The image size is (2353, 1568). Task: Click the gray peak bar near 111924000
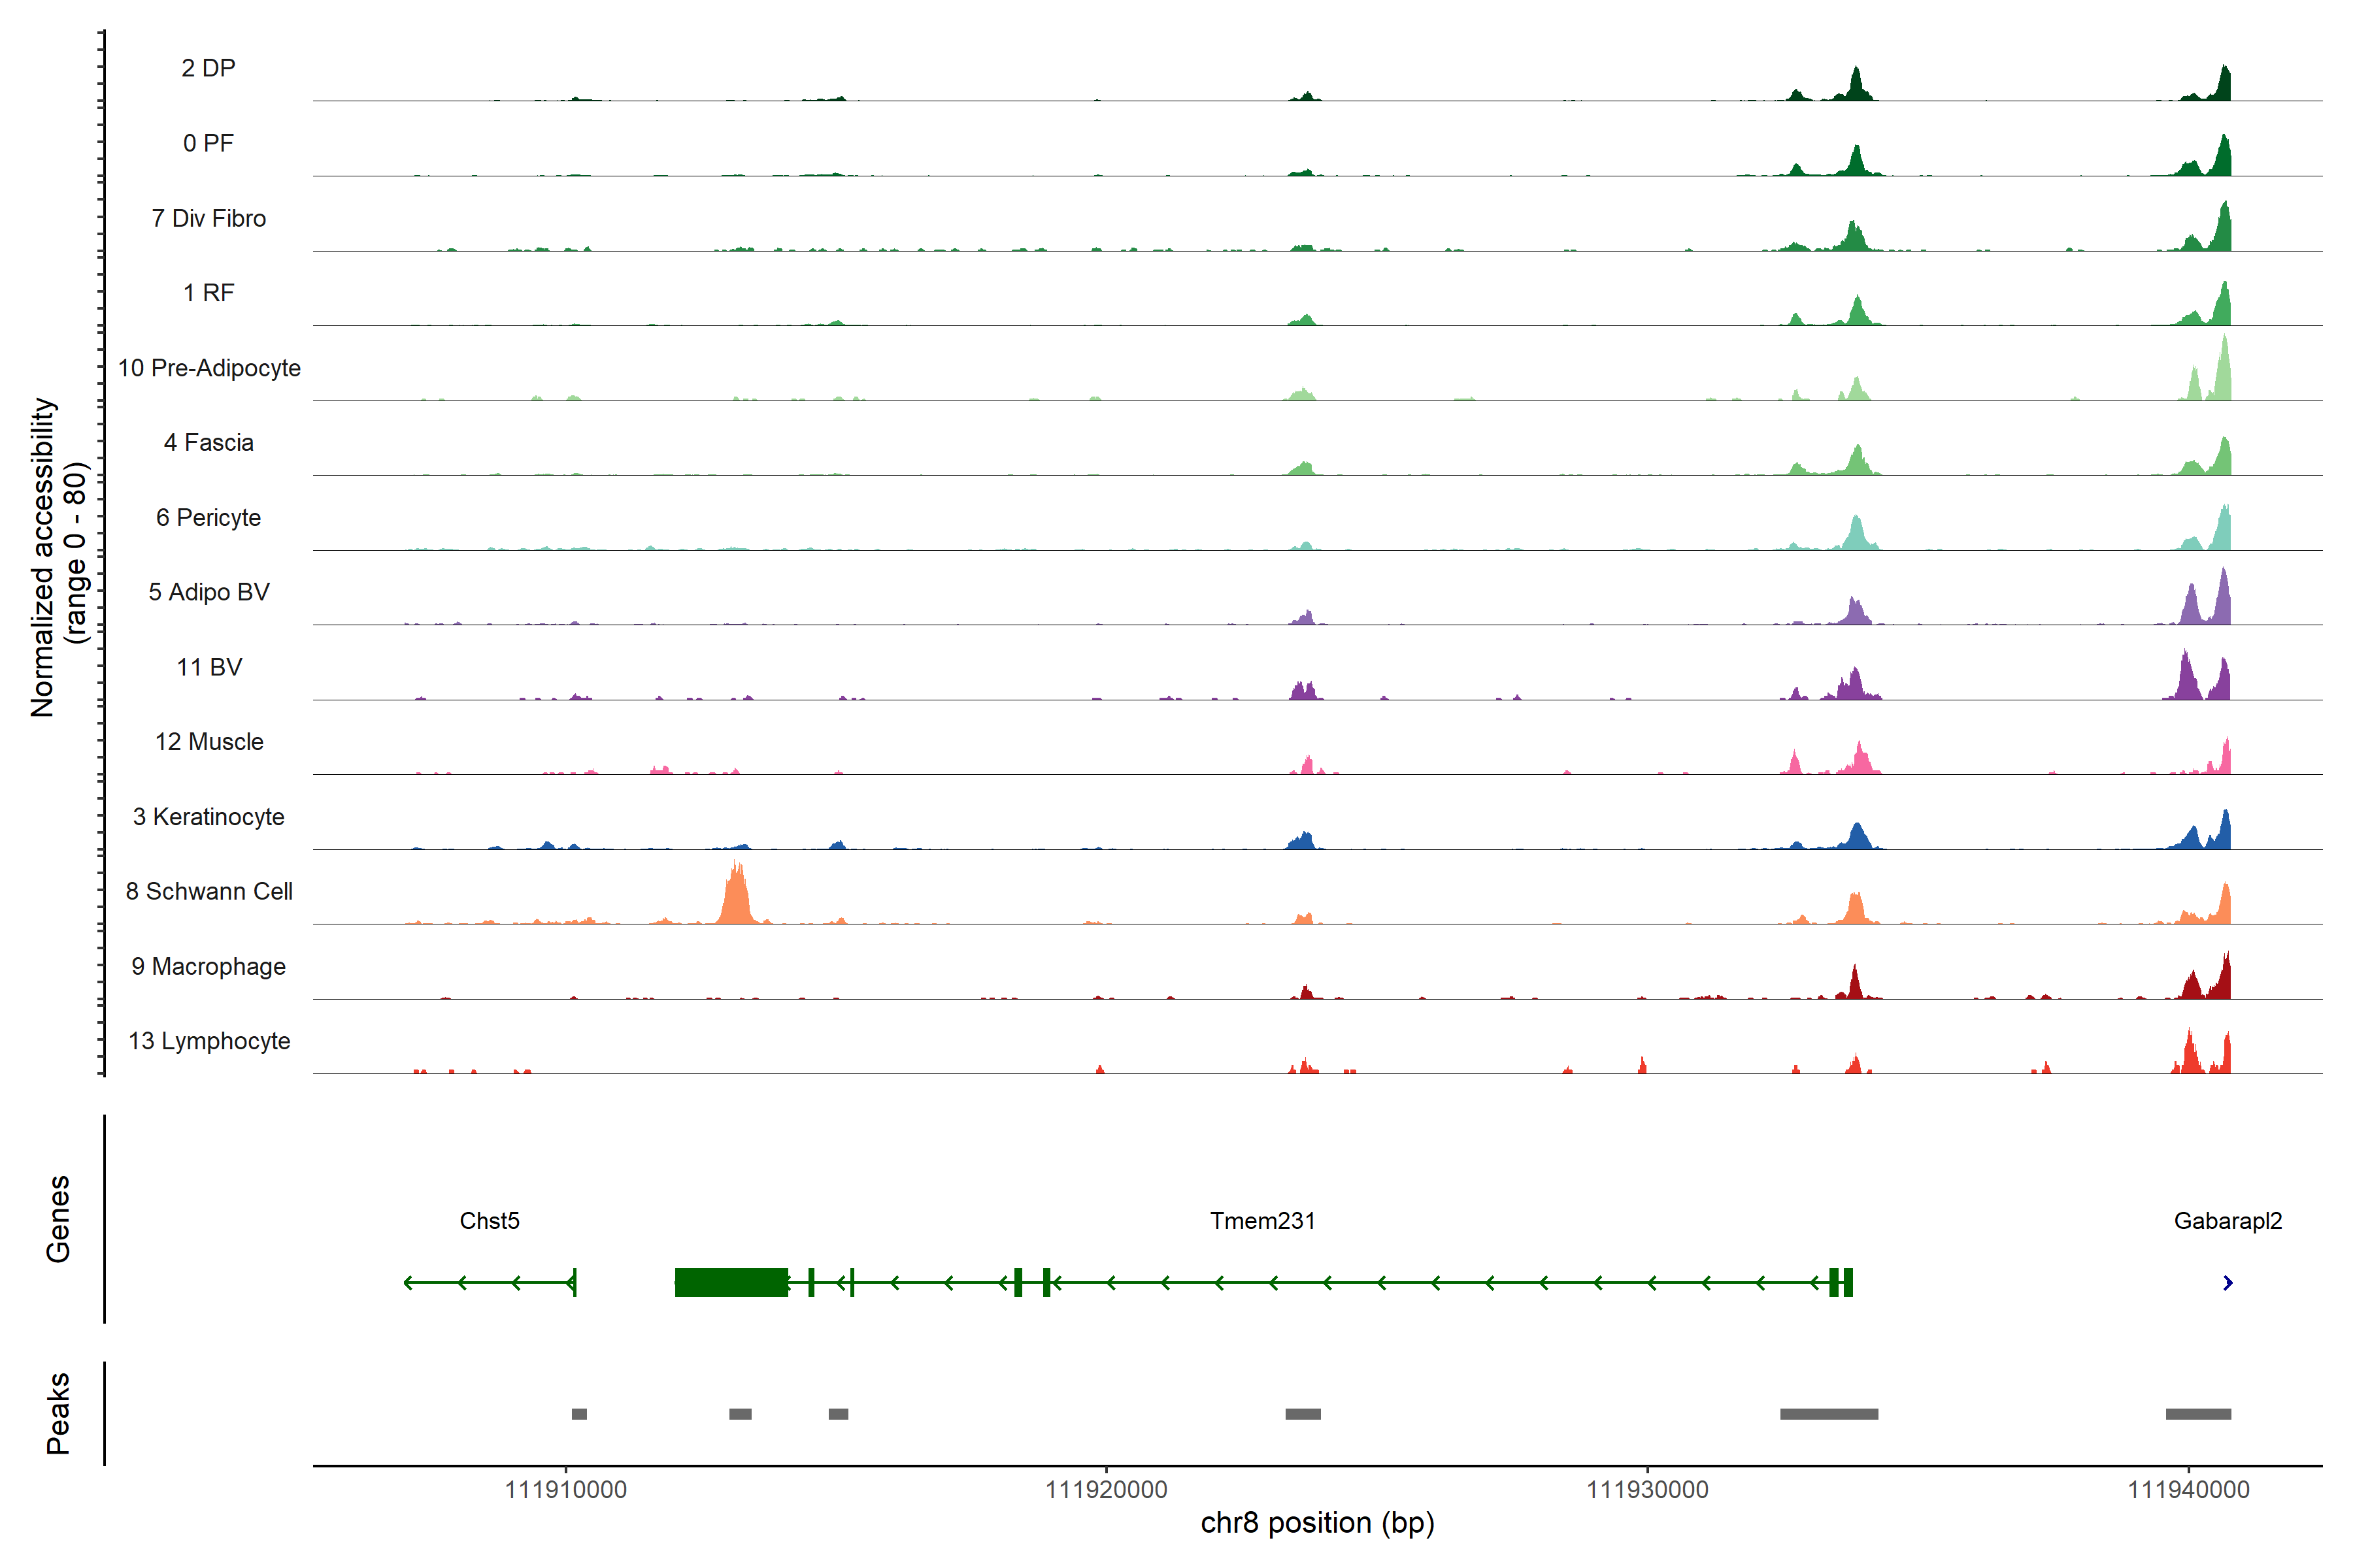1303,1414
